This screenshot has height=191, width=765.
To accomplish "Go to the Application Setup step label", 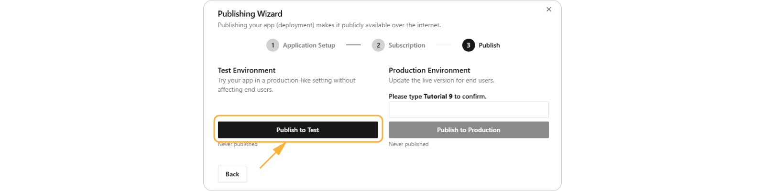I will 309,45.
